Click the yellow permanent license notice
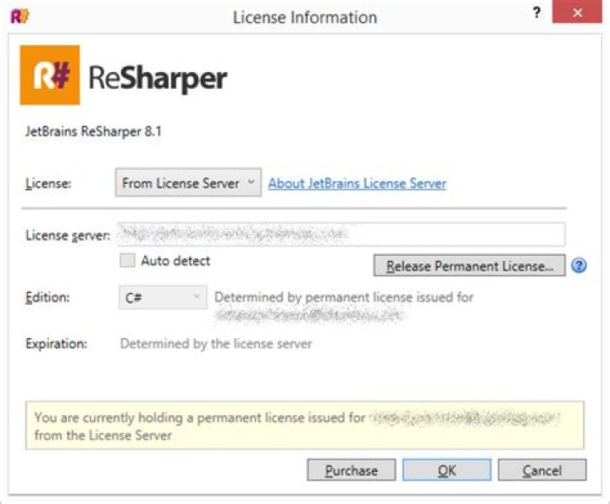This screenshot has height=504, width=610. pyautogui.click(x=305, y=425)
